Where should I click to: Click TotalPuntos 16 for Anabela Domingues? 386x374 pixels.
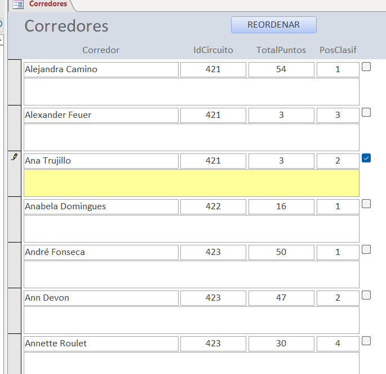pos(281,206)
